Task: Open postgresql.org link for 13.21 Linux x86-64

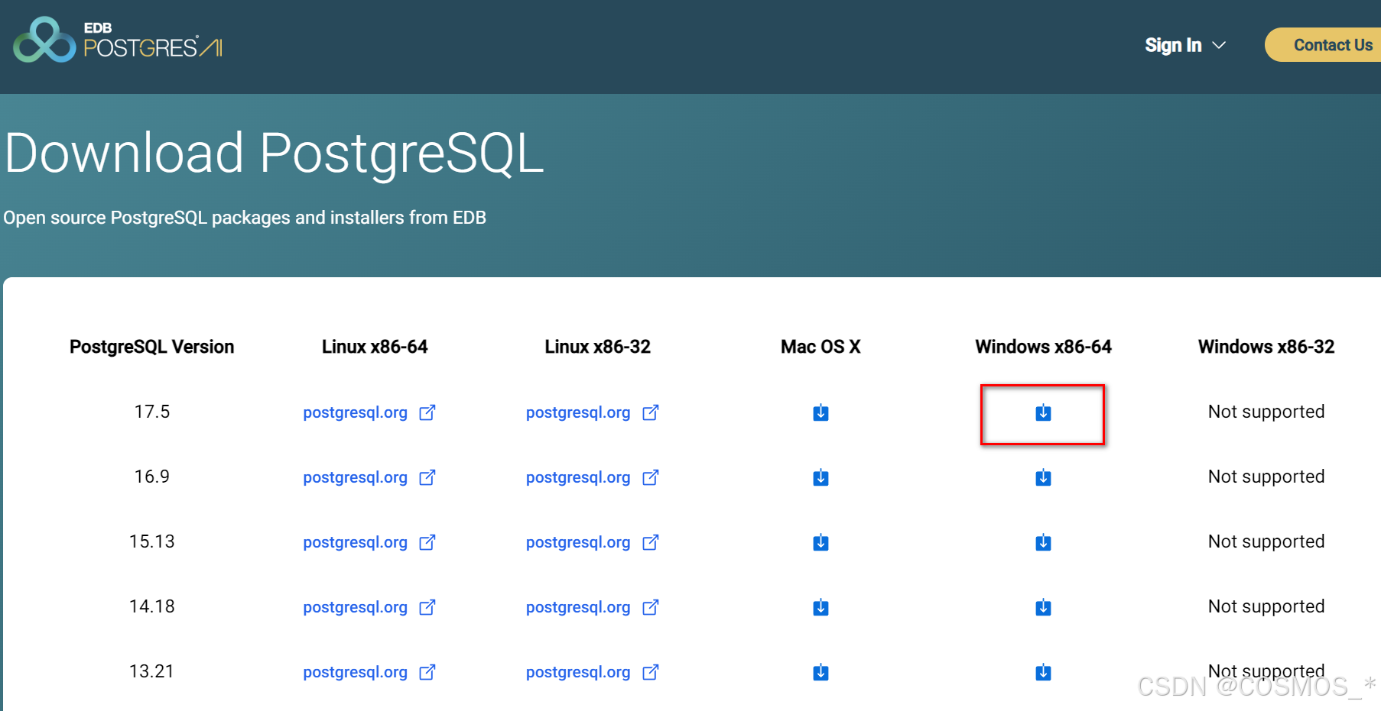Action: (369, 672)
